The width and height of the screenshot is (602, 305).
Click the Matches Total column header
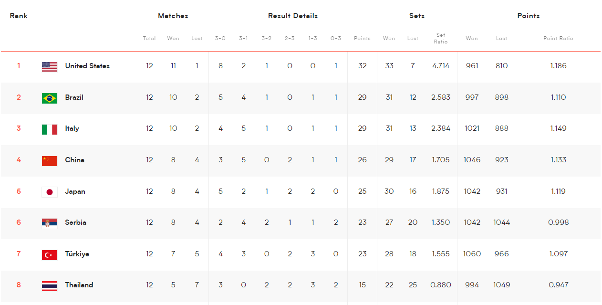(x=149, y=38)
